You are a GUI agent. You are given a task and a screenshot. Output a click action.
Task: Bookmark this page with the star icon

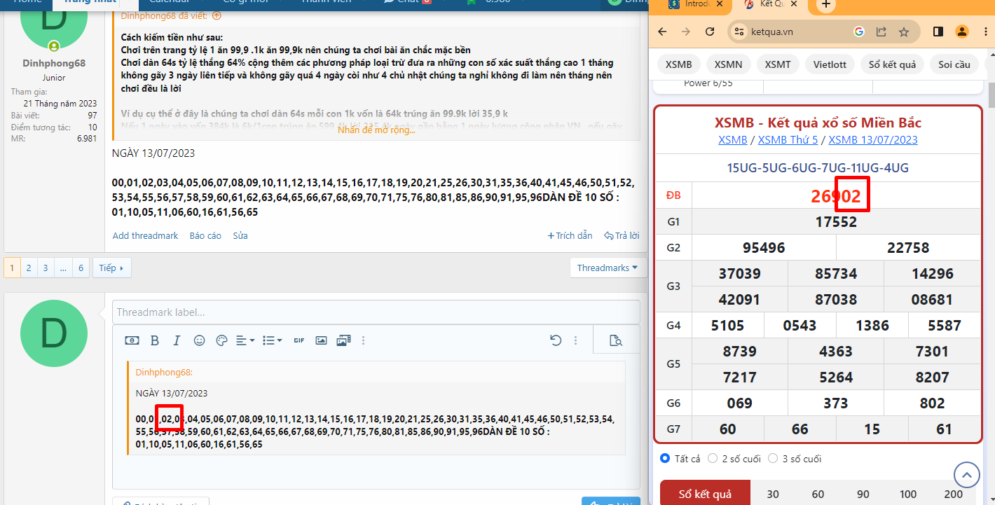(x=904, y=32)
